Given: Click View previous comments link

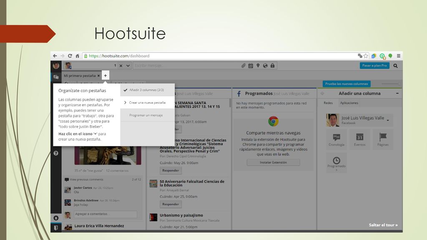Looking at the screenshot, I should [86, 180].
